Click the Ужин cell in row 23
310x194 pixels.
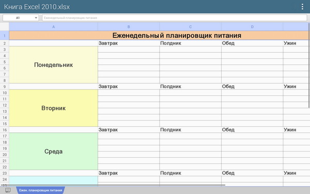click(x=296, y=173)
